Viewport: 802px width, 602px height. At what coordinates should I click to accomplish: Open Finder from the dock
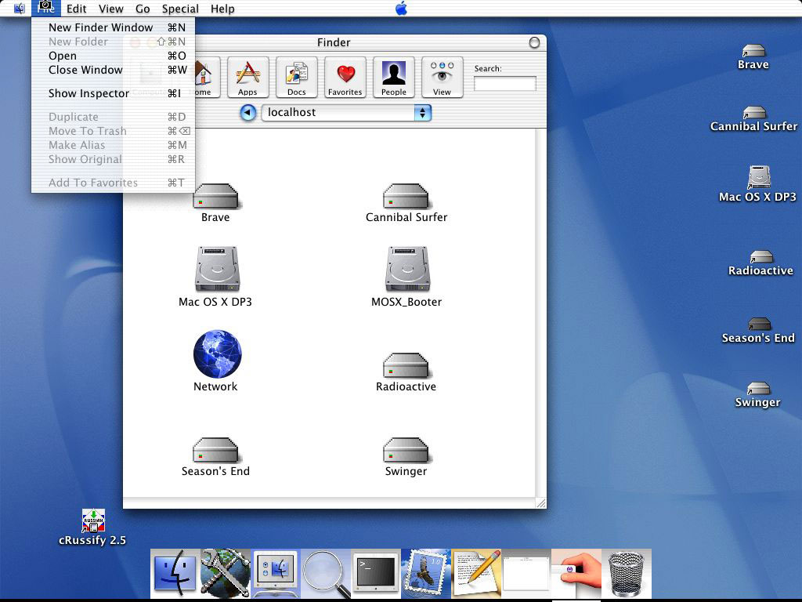(175, 573)
